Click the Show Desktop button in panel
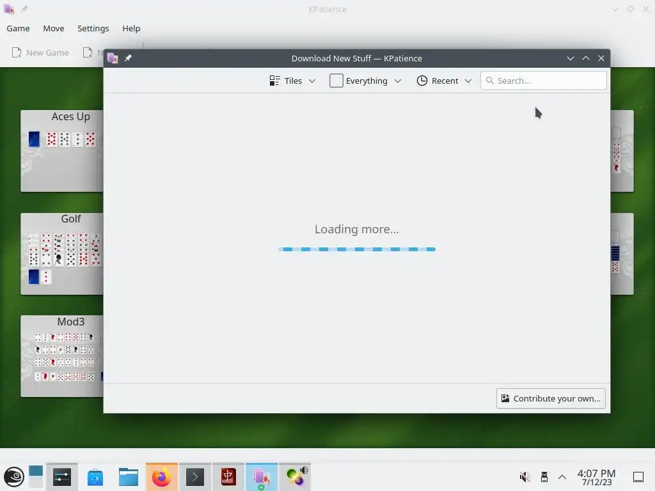The height and width of the screenshot is (491, 655). [x=638, y=477]
